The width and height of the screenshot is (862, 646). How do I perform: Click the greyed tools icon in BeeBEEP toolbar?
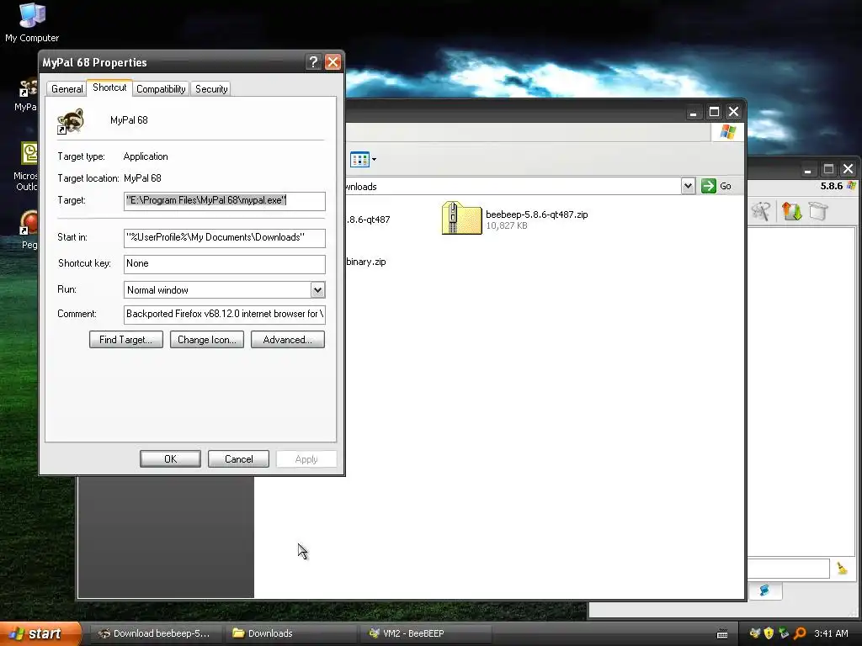click(x=761, y=211)
